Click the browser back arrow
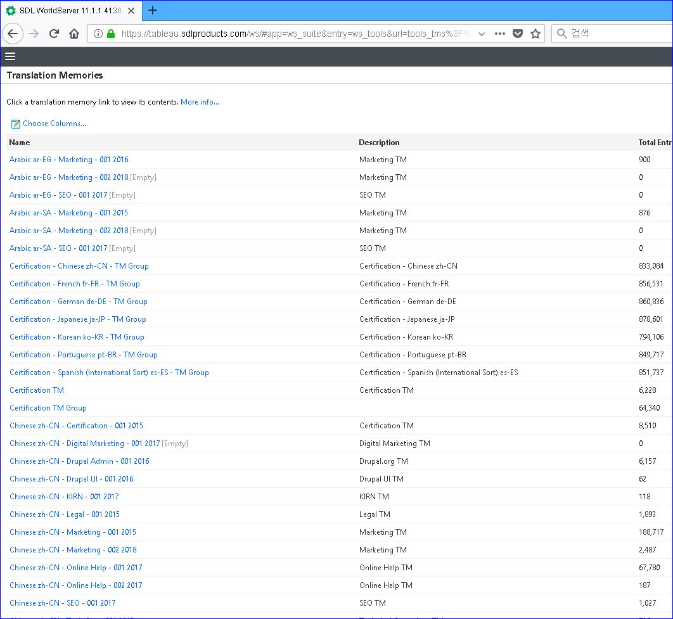The image size is (673, 619). point(13,34)
